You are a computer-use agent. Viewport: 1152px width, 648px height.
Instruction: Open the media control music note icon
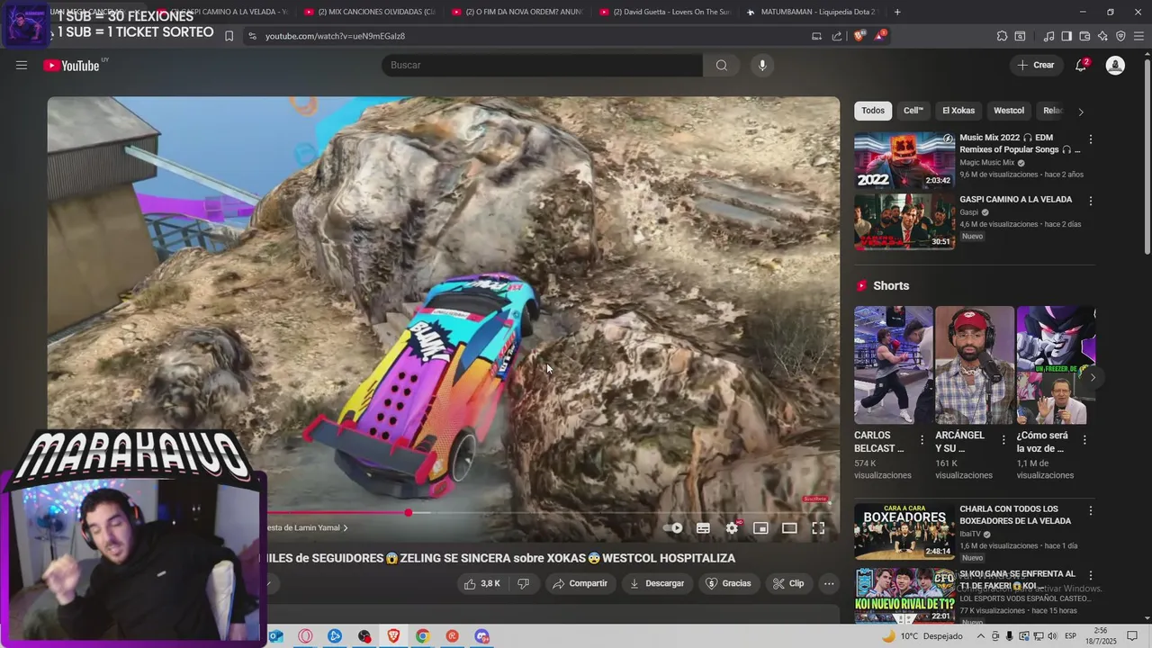pyautogui.click(x=1048, y=36)
